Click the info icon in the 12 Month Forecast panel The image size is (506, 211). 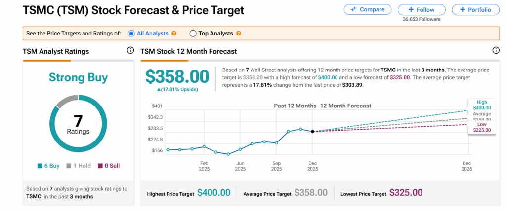tap(496, 51)
